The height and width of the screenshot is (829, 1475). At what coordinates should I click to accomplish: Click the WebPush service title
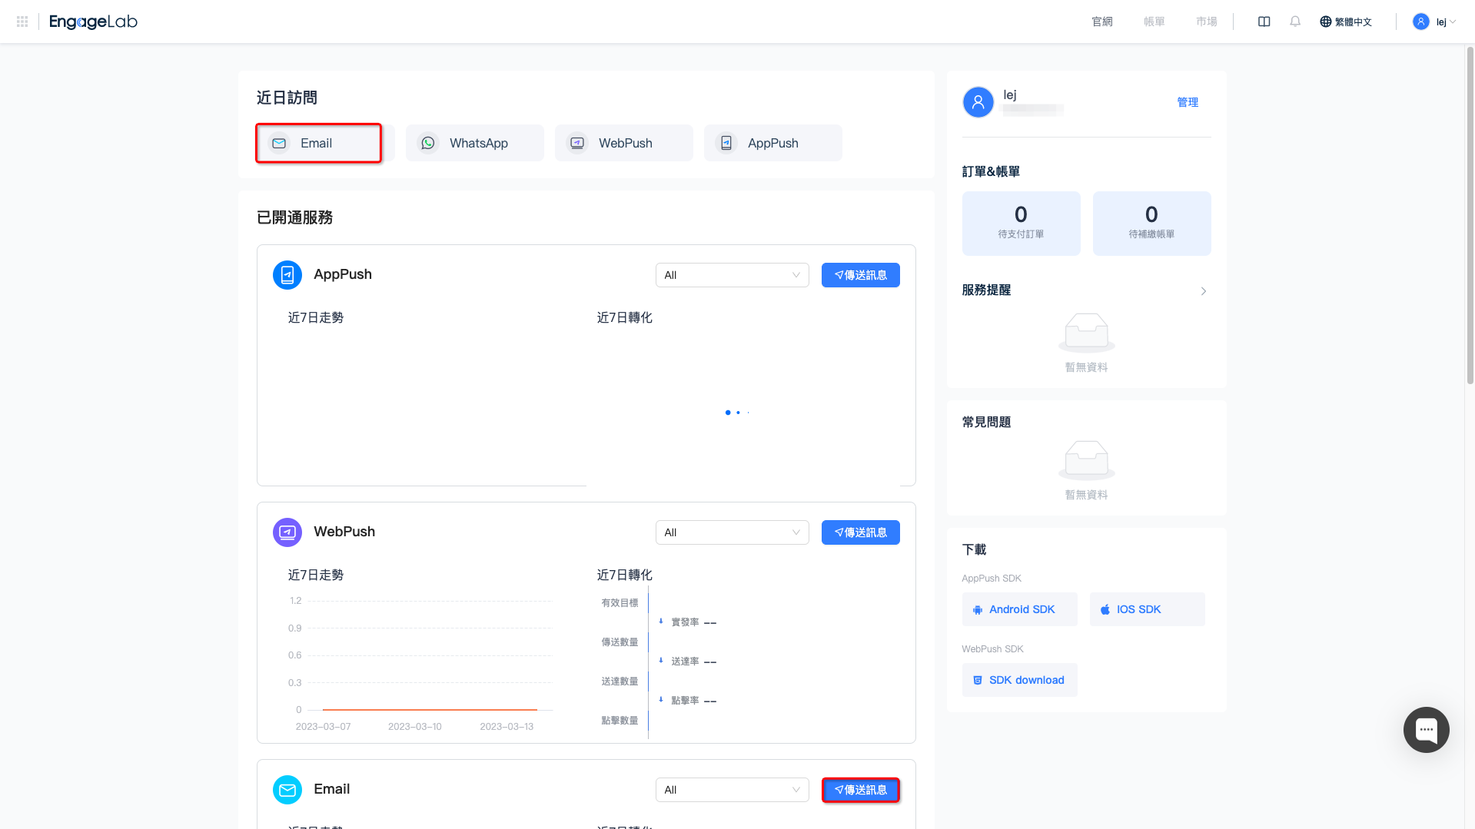click(344, 532)
